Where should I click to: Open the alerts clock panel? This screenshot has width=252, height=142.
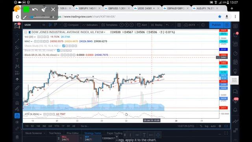click(x=235, y=53)
